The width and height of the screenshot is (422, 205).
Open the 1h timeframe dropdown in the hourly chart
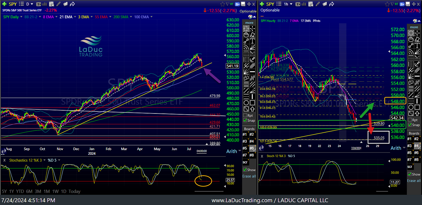pyautogui.click(x=288, y=4)
